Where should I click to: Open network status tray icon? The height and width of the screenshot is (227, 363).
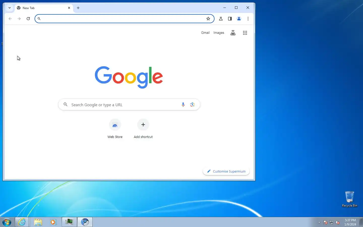(x=331, y=222)
